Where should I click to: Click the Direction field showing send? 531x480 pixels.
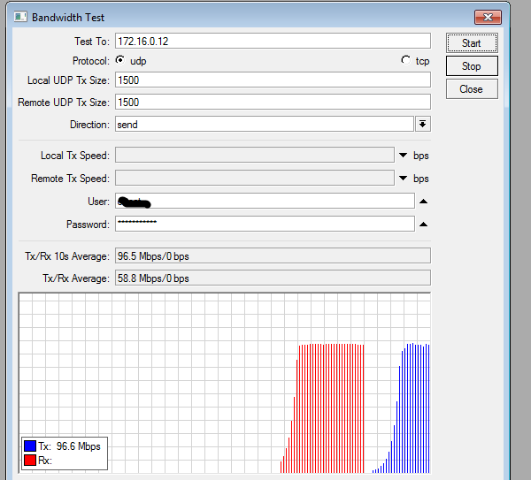click(264, 124)
